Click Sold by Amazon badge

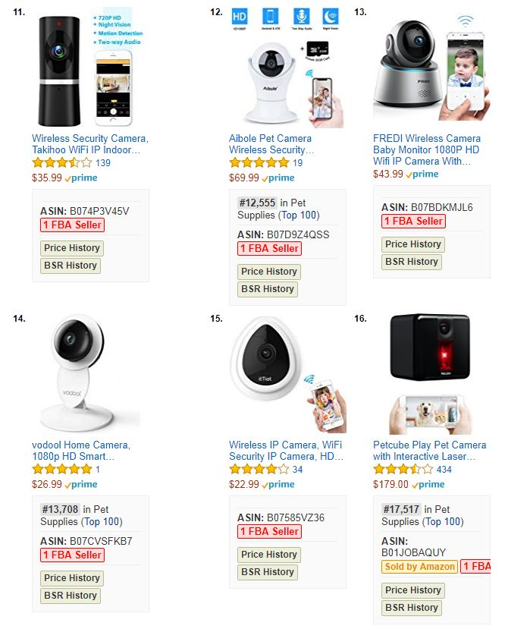pos(419,567)
